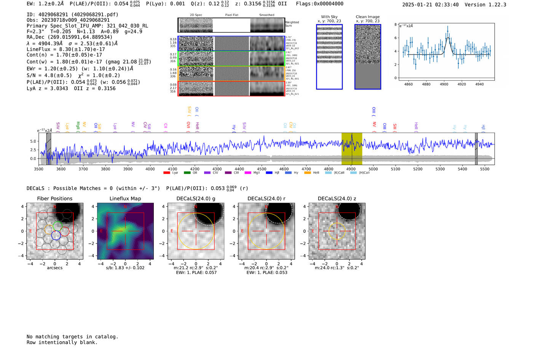Select the orange-bordered 2D spectrum row
533x363 pixels.
pos(231,74)
